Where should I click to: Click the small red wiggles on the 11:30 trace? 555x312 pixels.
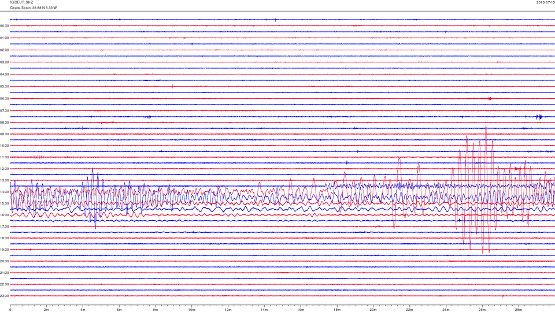click(x=39, y=157)
